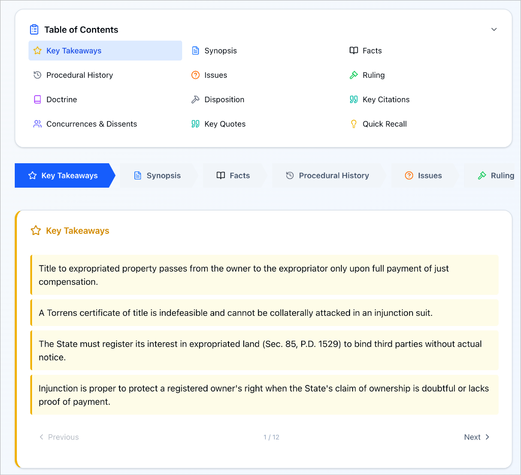Select the lightbulb icon next to Quick Recall
521x475 pixels.
pos(354,124)
